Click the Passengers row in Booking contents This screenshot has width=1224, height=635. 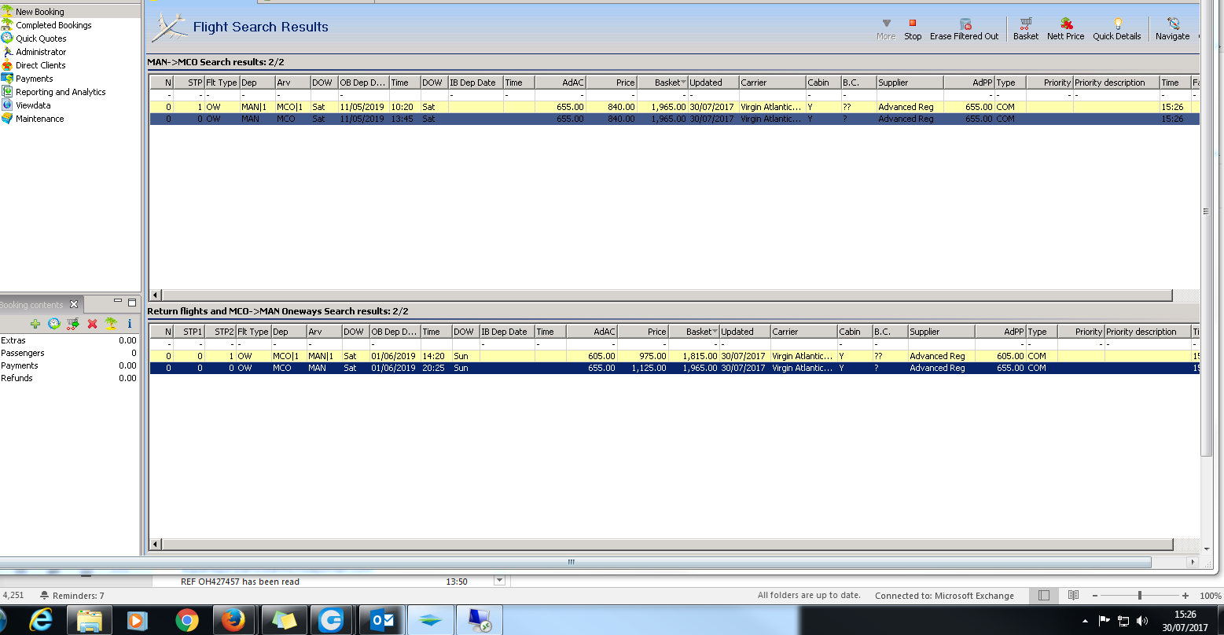pos(69,353)
